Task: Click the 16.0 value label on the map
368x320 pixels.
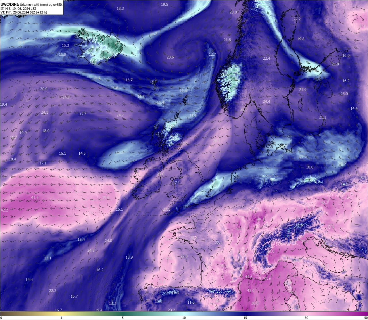Action: [x=346, y=56]
